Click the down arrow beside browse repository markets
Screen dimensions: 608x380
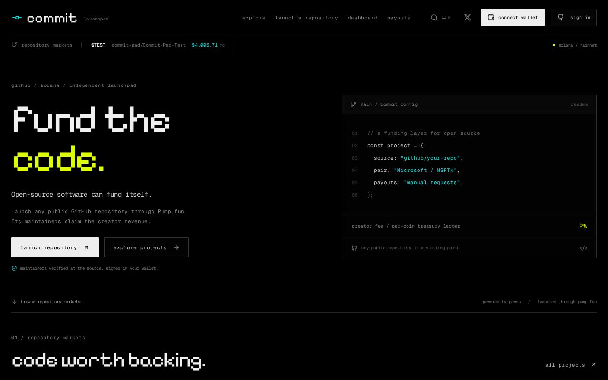[14, 302]
